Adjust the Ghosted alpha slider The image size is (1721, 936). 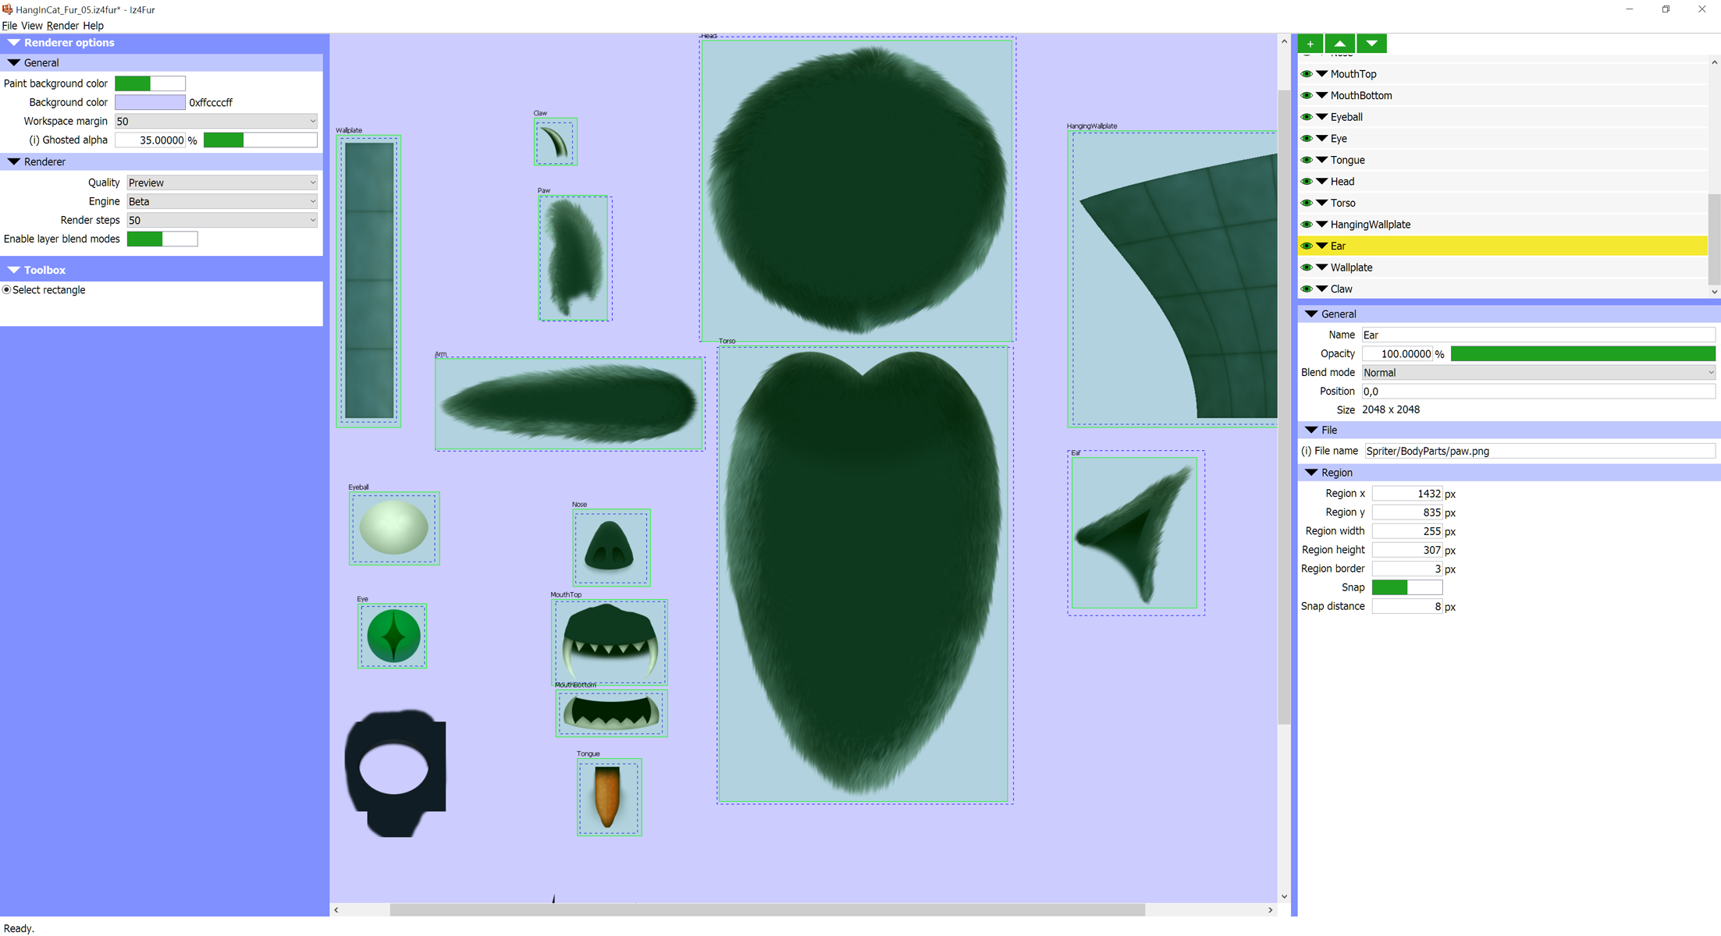(260, 140)
